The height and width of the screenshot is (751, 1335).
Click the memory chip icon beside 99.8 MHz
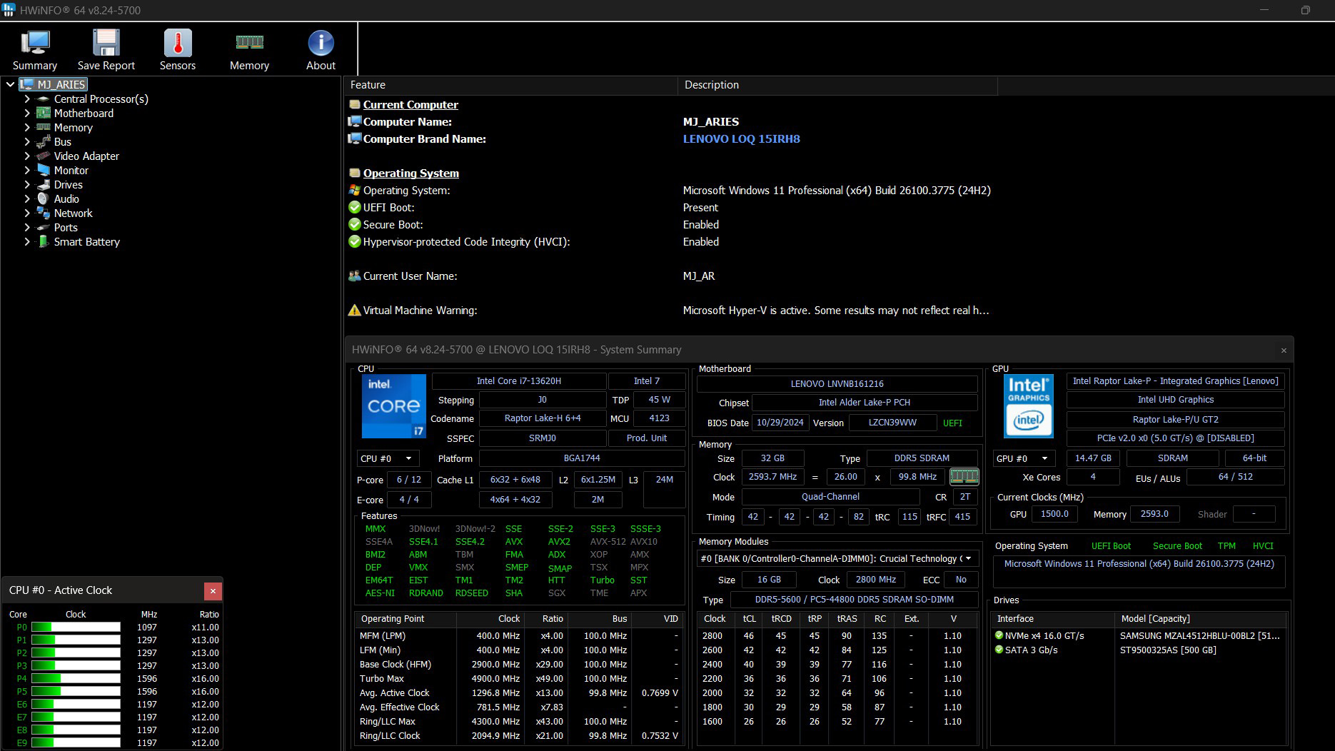coord(964,477)
